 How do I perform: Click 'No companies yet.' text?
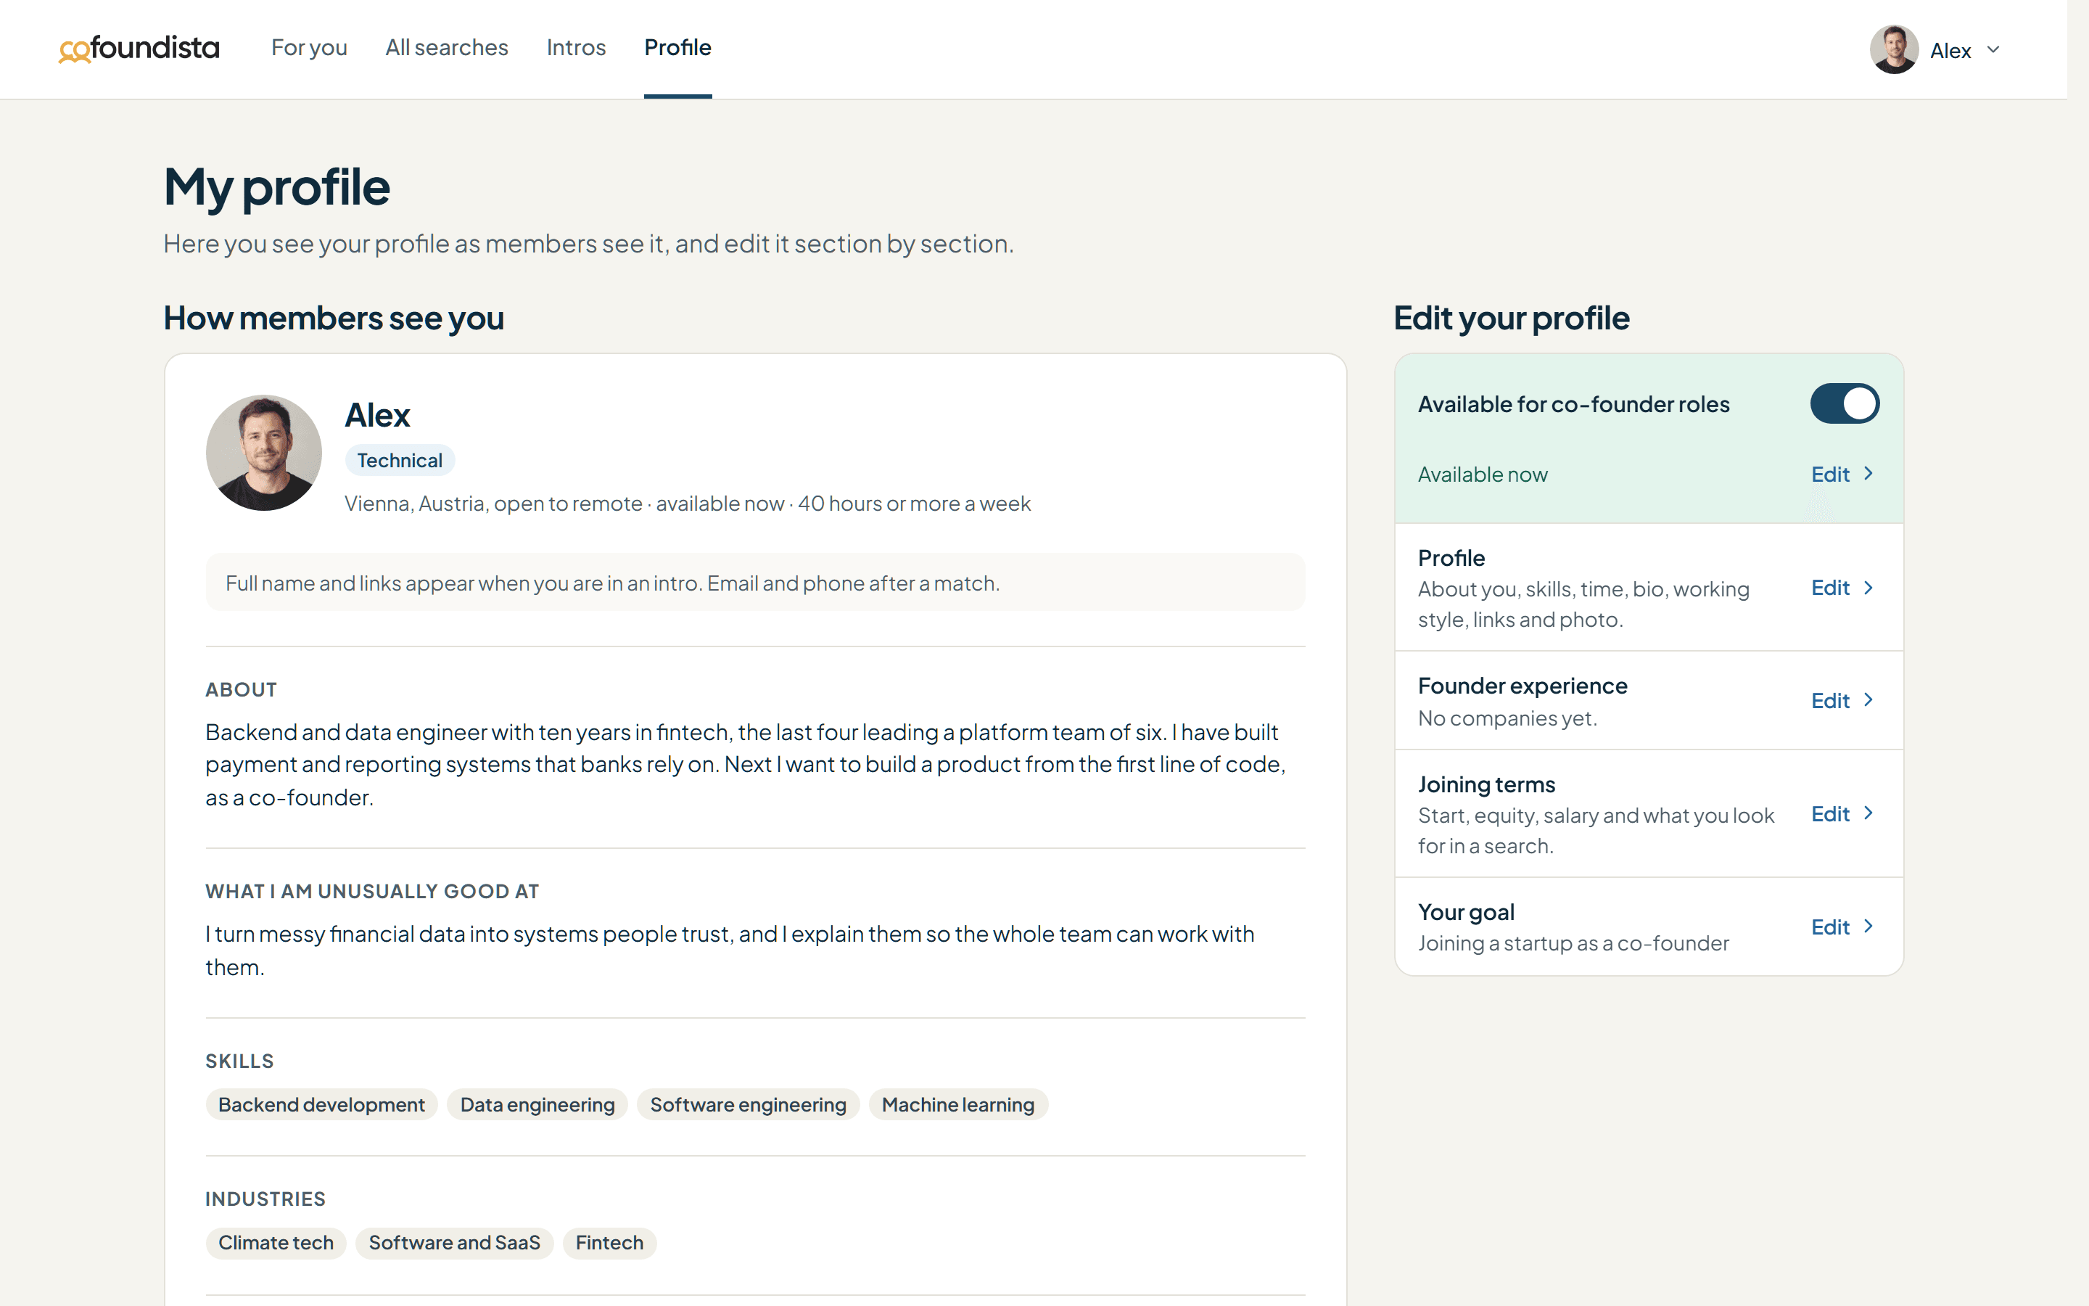point(1507,718)
